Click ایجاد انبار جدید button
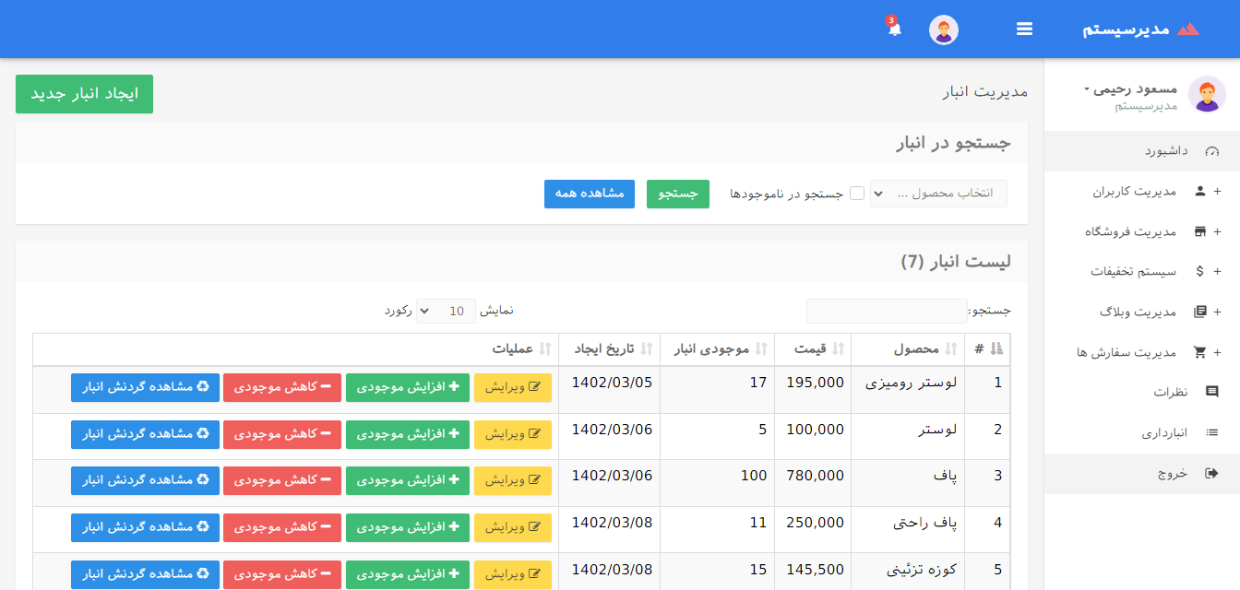Screen dimensions: 1240x590 pyautogui.click(x=84, y=94)
